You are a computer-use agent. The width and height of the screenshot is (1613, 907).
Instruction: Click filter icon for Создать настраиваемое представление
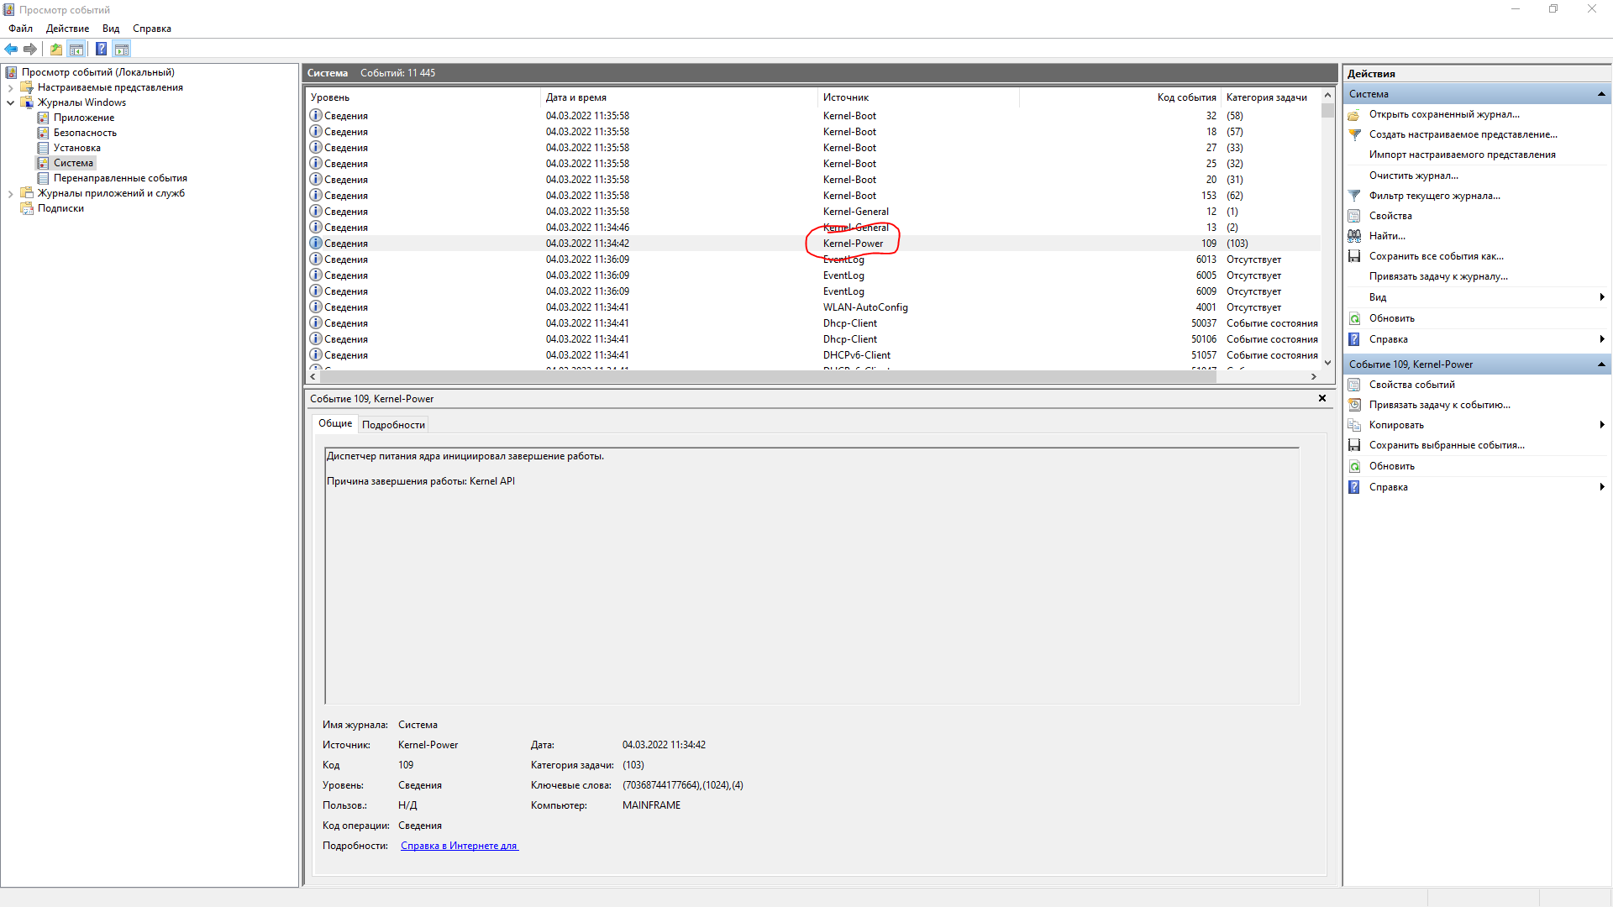tap(1354, 134)
